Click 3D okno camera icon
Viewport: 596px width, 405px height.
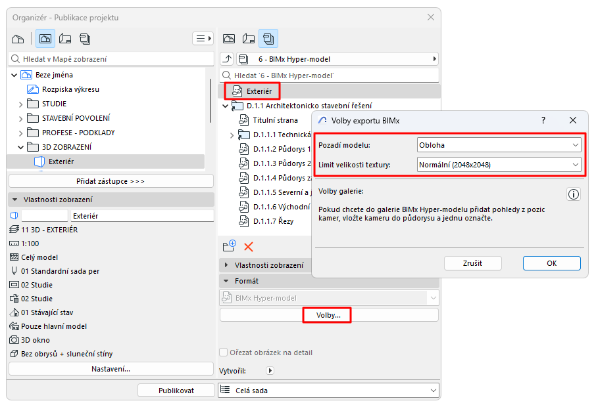coord(14,340)
